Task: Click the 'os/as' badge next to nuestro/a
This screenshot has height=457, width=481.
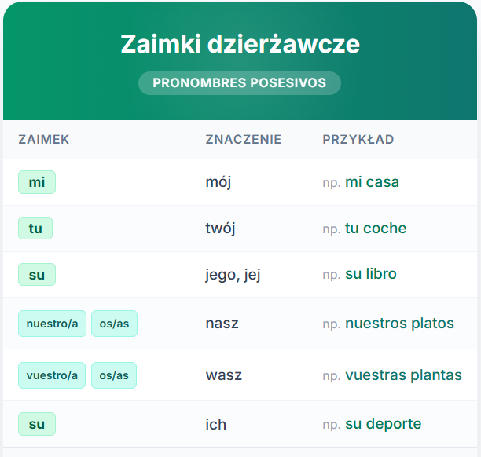Action: (114, 324)
